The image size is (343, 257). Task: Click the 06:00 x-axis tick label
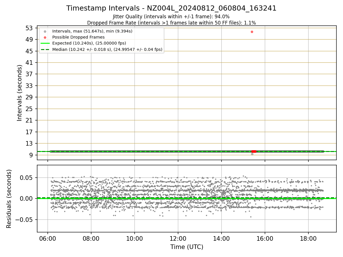(x=47, y=238)
